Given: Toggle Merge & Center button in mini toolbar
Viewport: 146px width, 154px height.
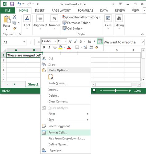Looking at the screenshot, I should click(100, 41).
